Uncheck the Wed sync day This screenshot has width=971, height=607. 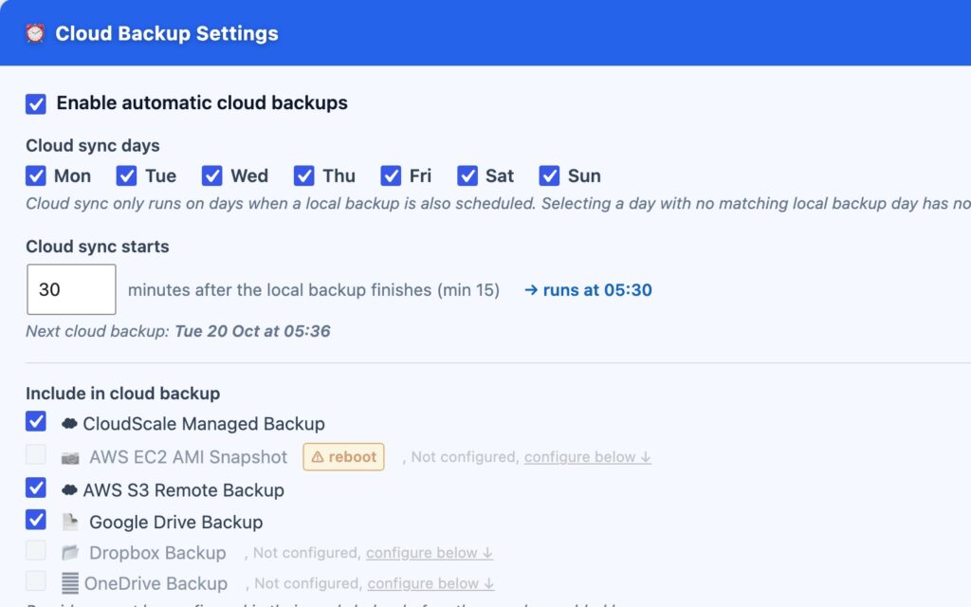[x=211, y=175]
